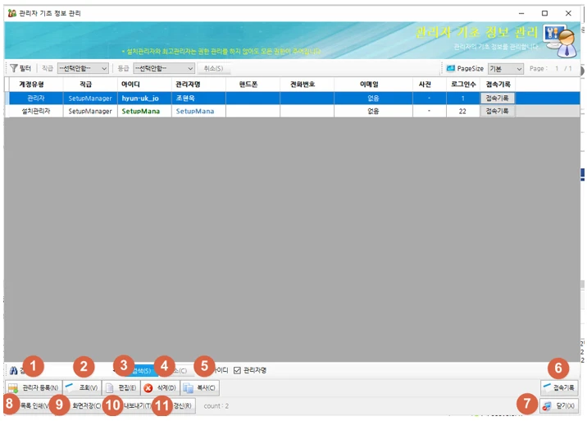Click the 핸드폰 column header

click(253, 85)
